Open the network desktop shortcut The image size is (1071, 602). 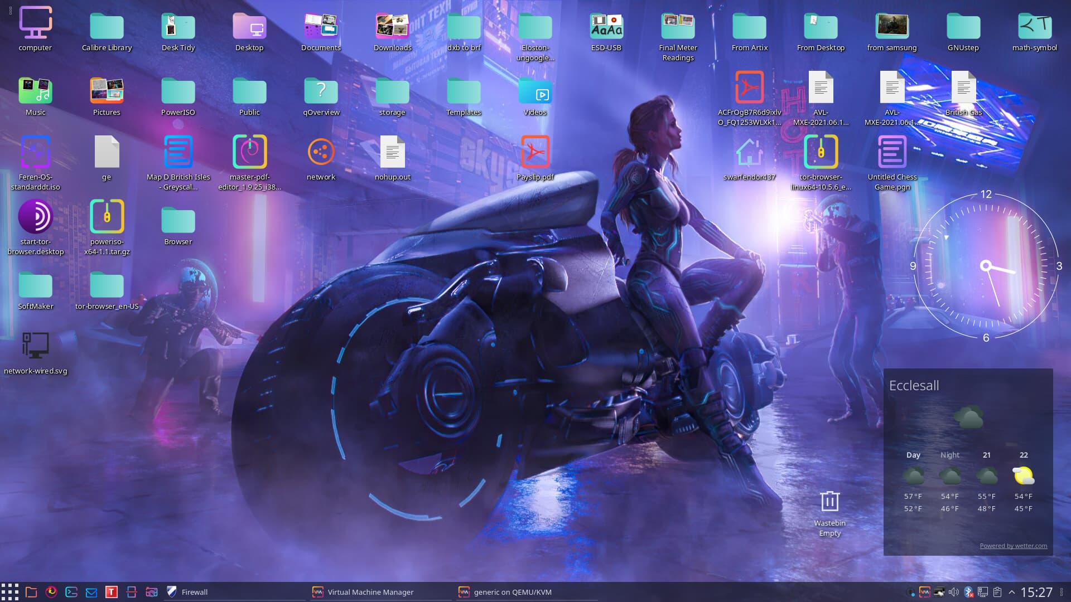click(321, 159)
